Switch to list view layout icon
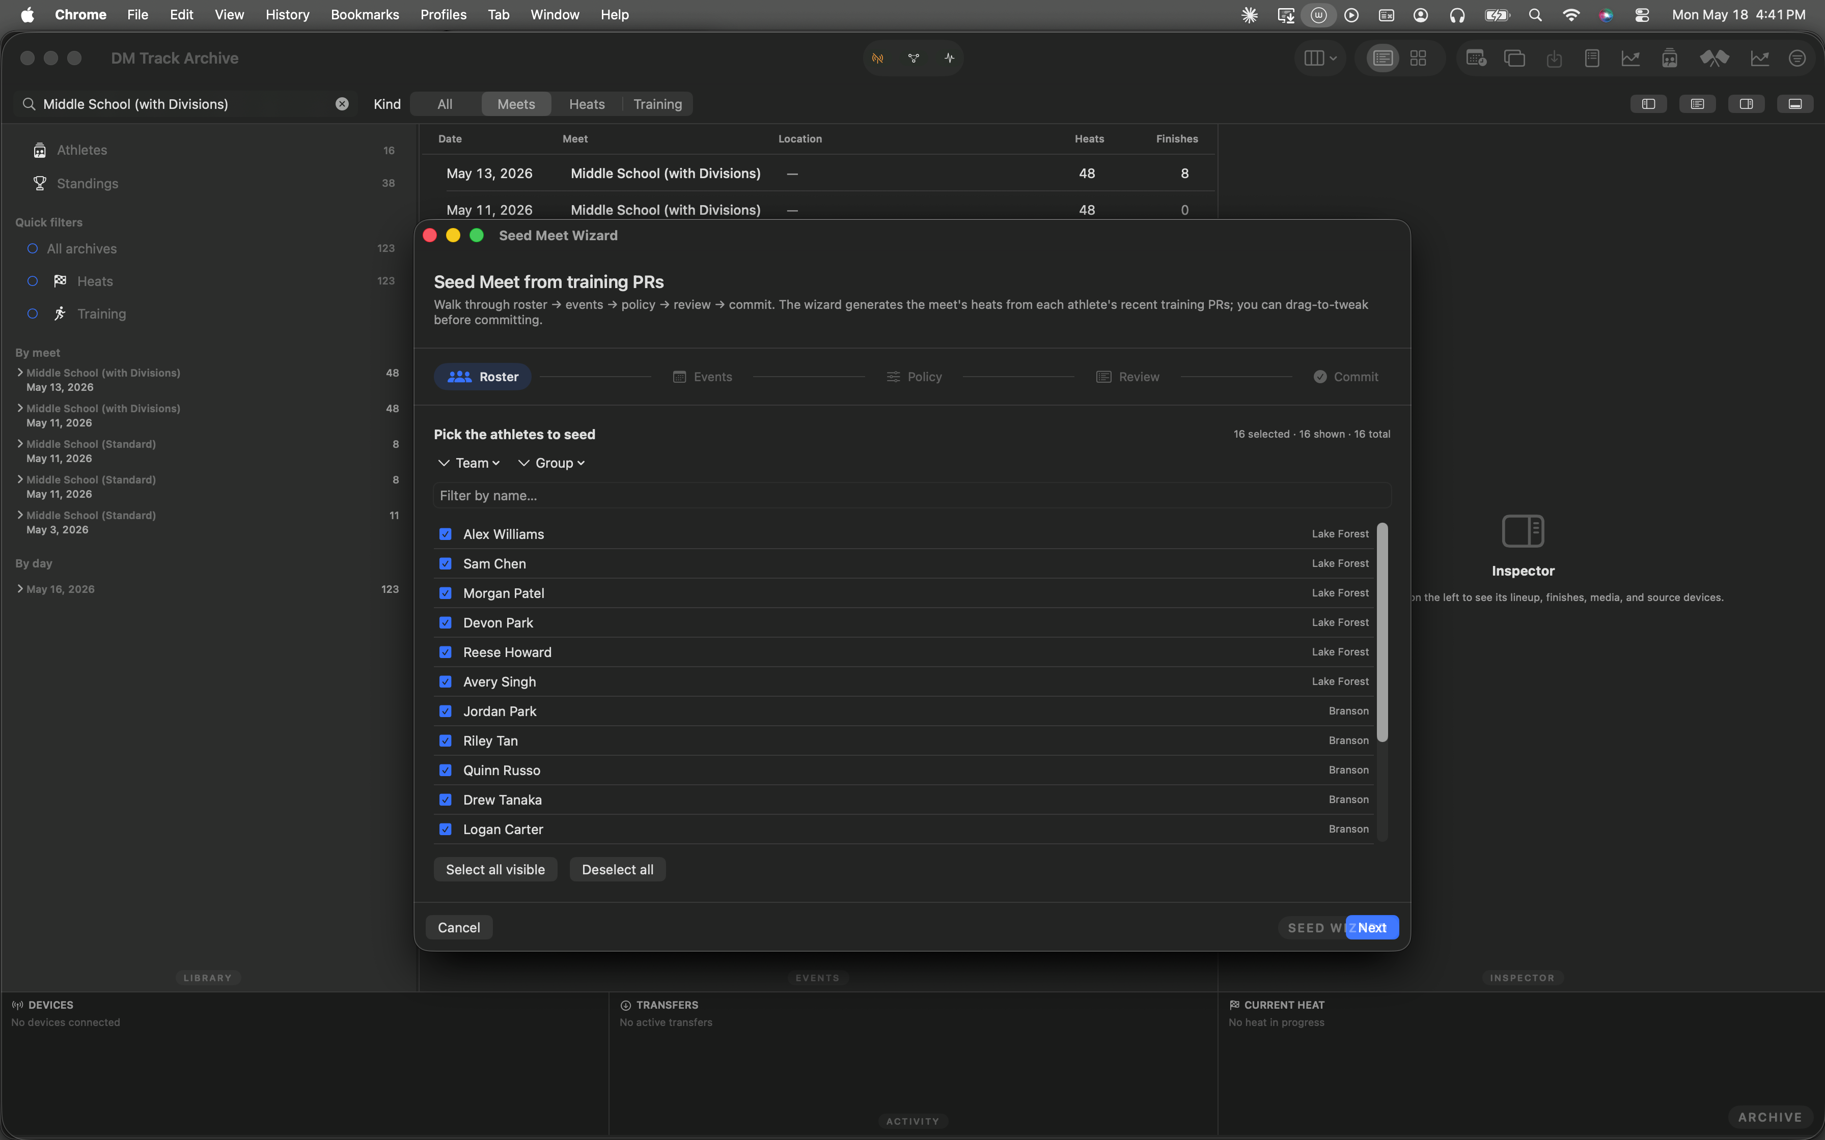The width and height of the screenshot is (1825, 1140). (x=1382, y=58)
